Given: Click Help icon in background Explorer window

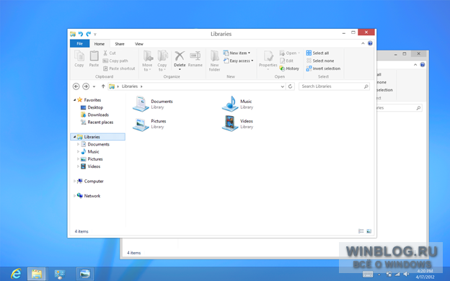Looking at the screenshot, I should coord(423,65).
